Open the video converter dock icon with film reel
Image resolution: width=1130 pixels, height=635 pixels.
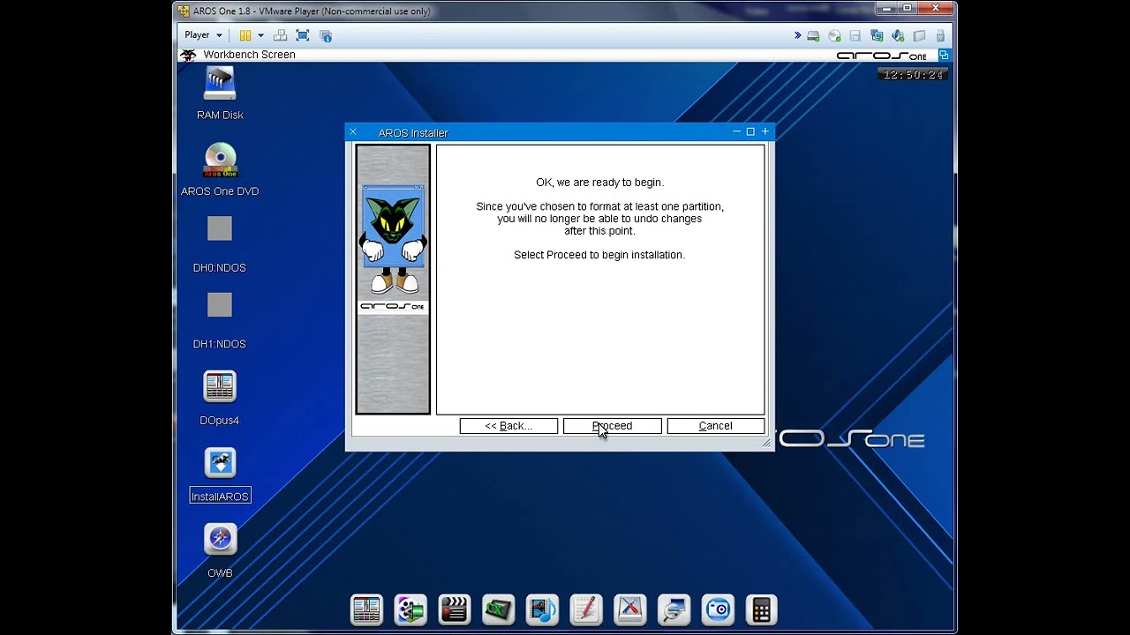tap(411, 609)
